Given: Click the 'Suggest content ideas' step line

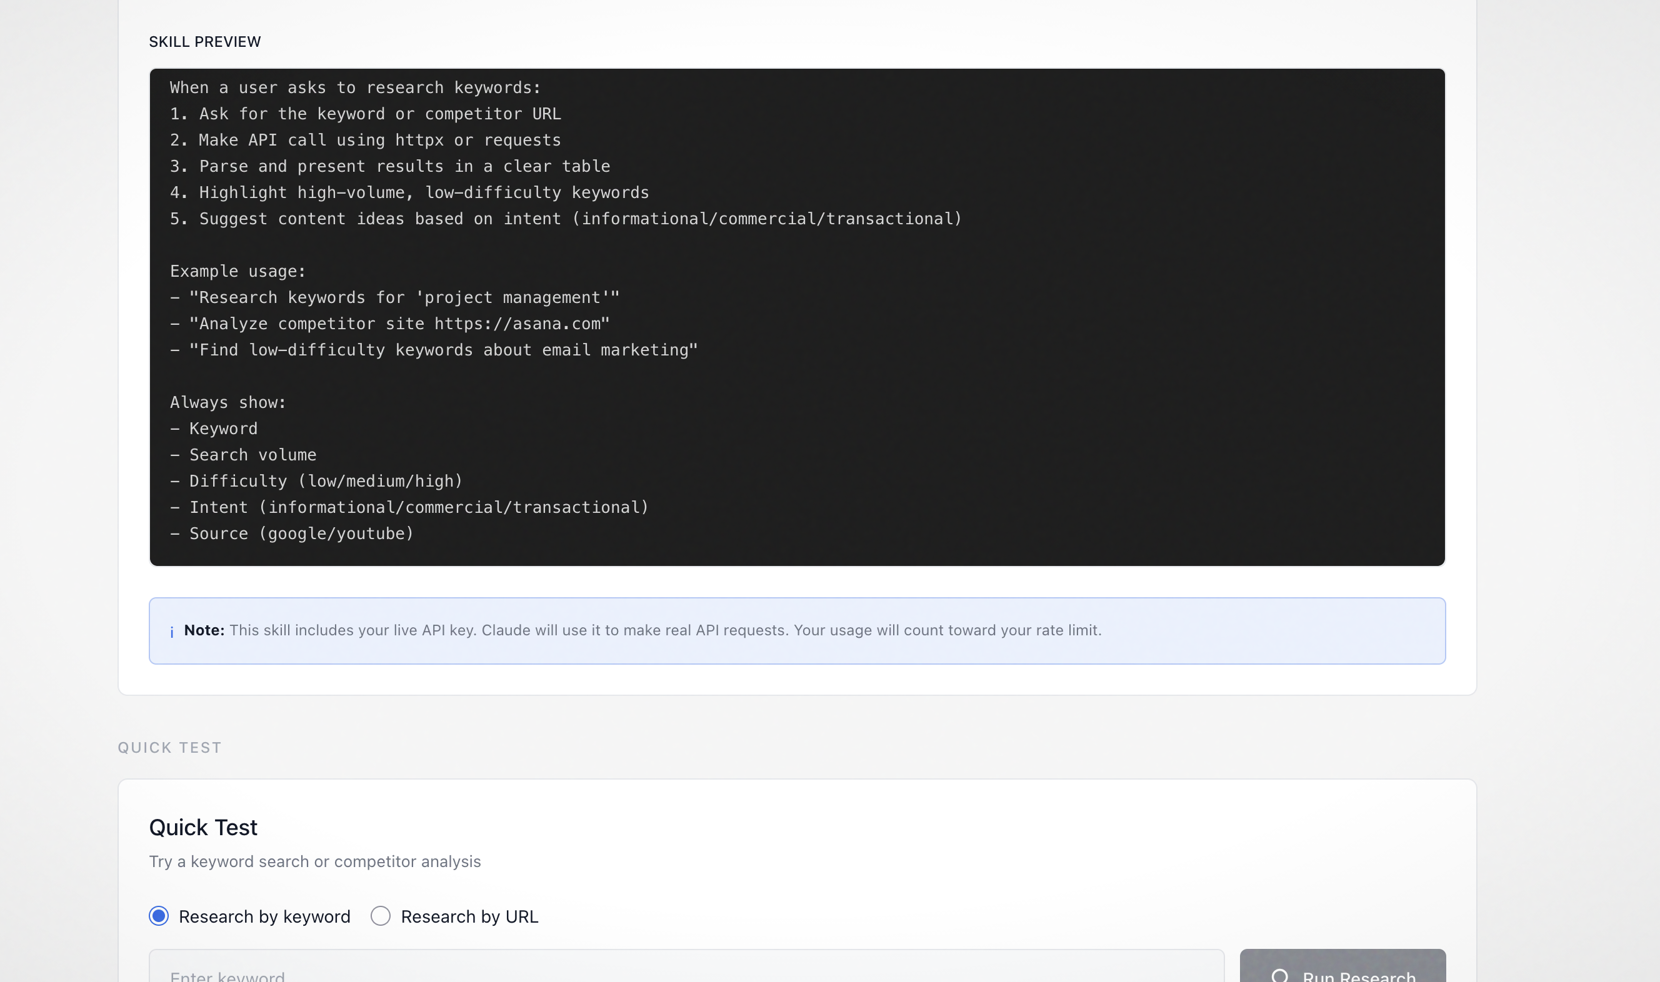Looking at the screenshot, I should (565, 219).
